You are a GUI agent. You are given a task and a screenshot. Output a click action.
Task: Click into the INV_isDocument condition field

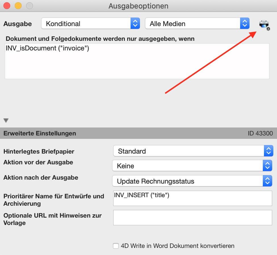pos(137,61)
